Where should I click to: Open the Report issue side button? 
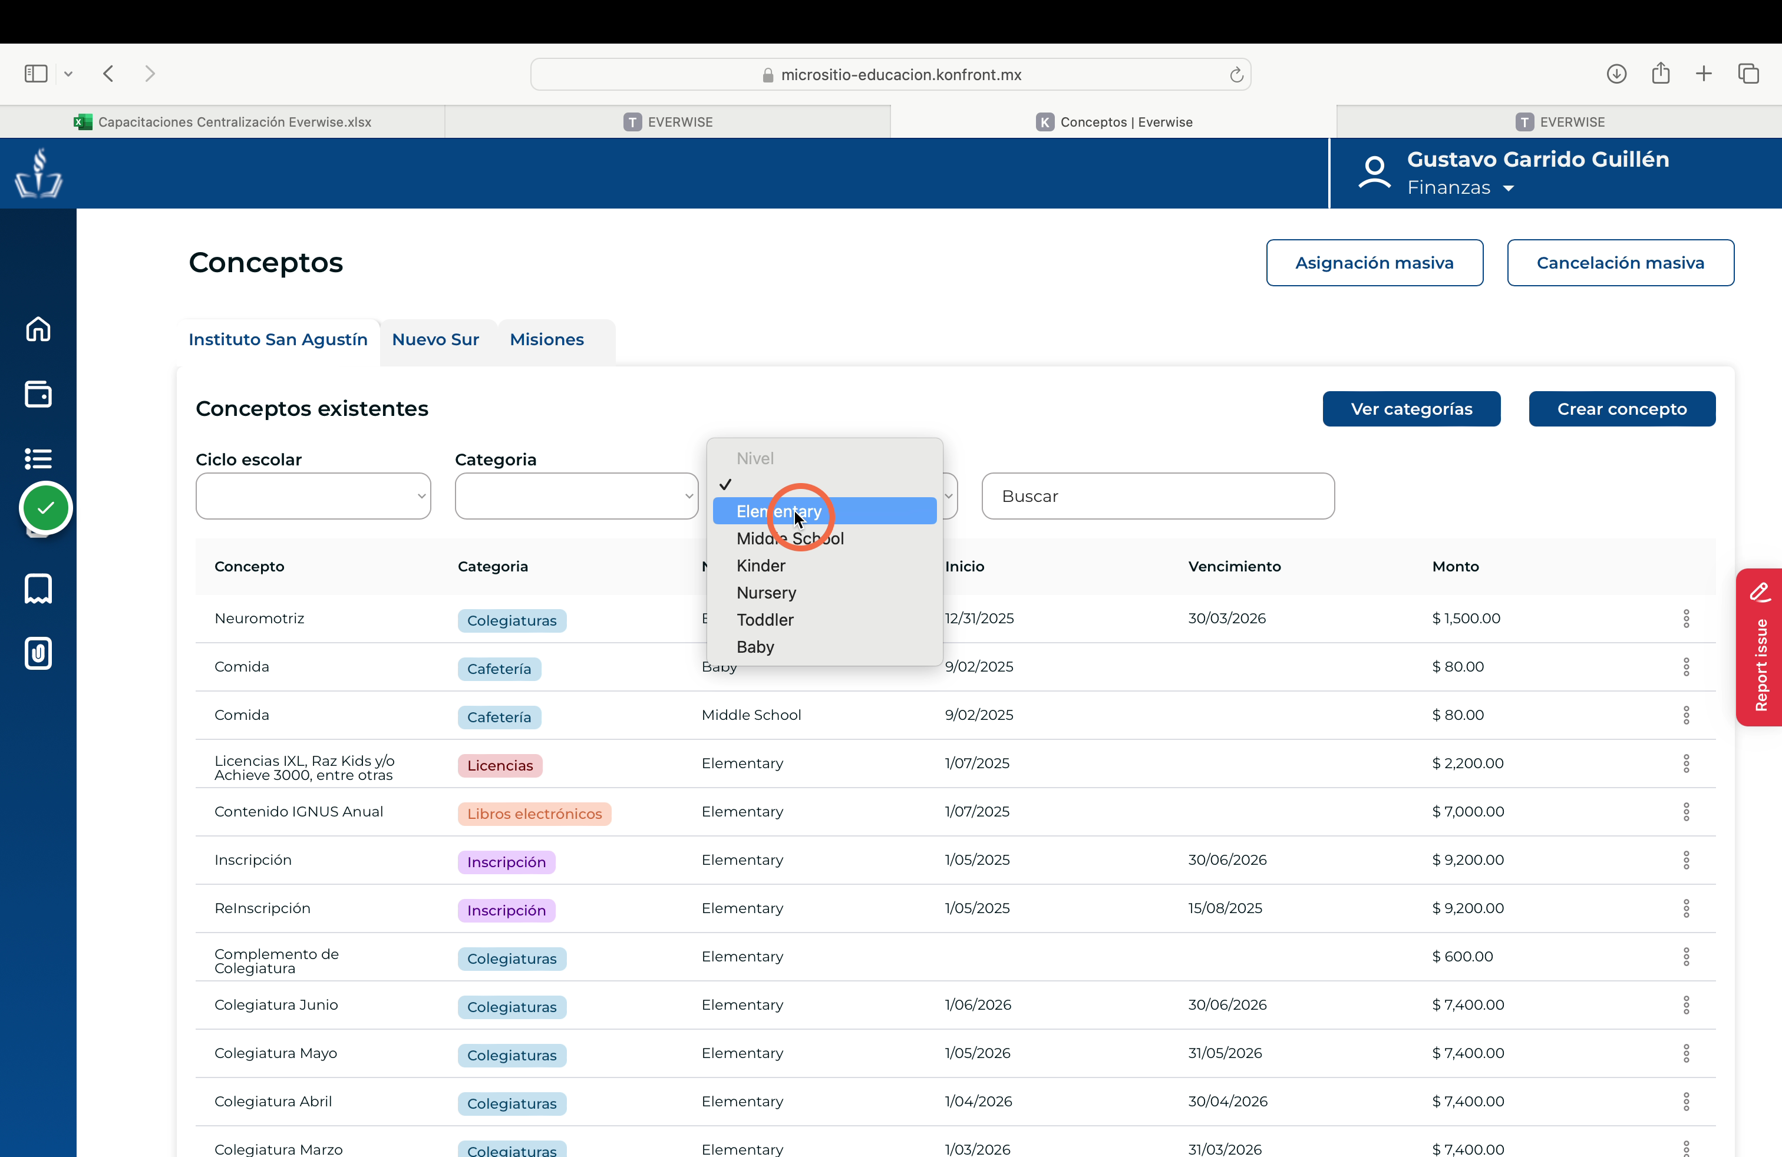(1760, 647)
